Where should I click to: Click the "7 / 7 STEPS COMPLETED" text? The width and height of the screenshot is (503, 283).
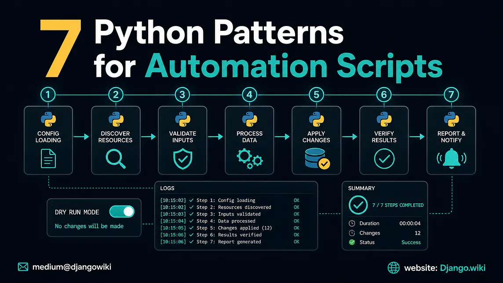(398, 205)
